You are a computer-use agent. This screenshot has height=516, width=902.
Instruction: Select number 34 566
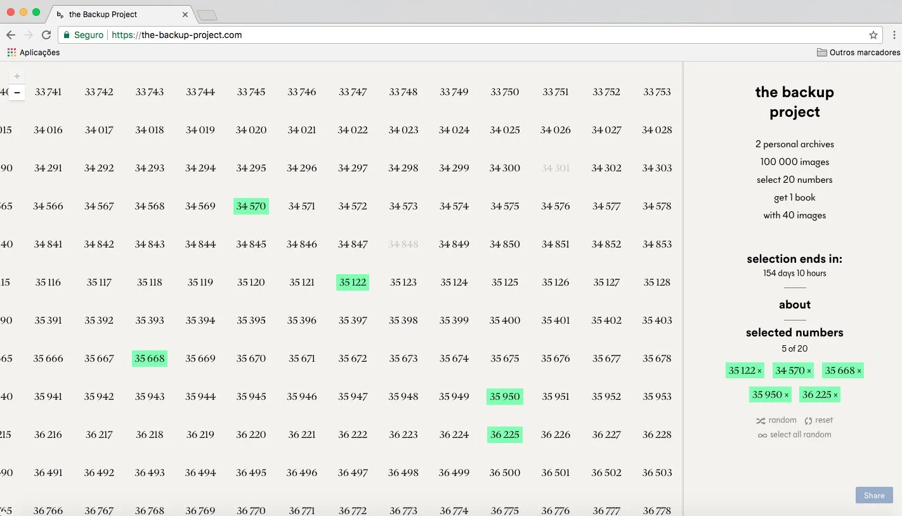point(48,206)
